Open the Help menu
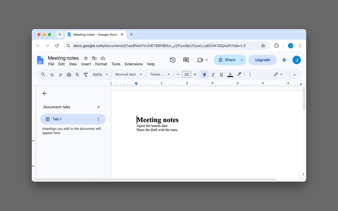338x211 pixels. click(151, 64)
